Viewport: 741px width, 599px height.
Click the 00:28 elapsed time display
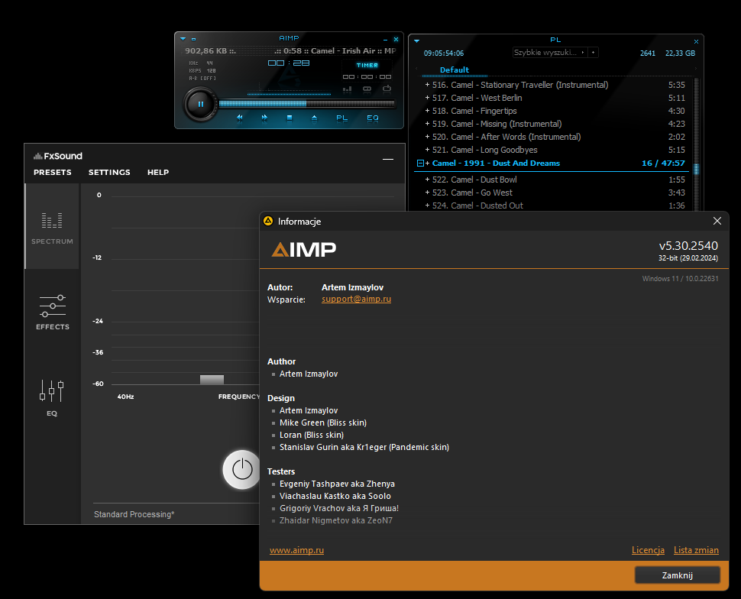tap(289, 63)
